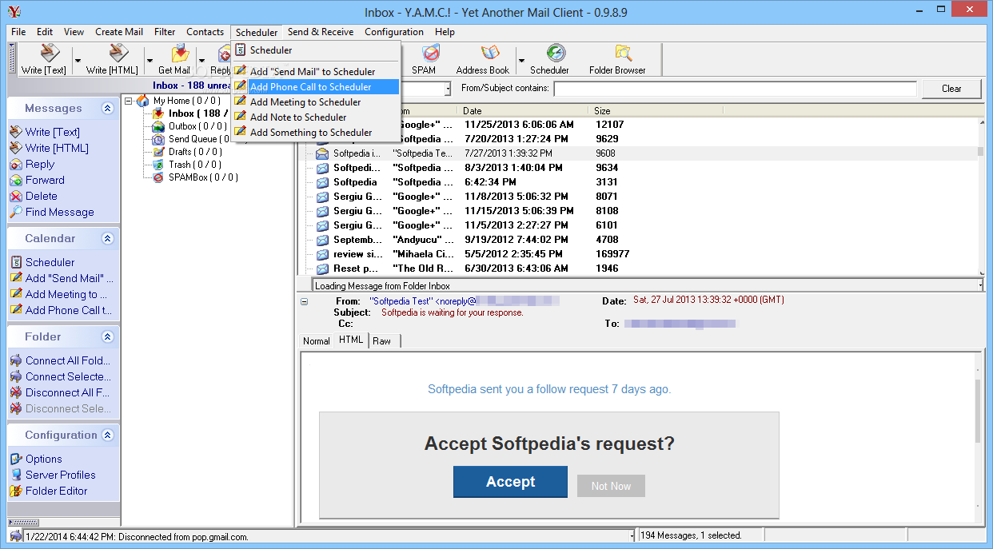Open the Create Mail menu

[x=119, y=32]
